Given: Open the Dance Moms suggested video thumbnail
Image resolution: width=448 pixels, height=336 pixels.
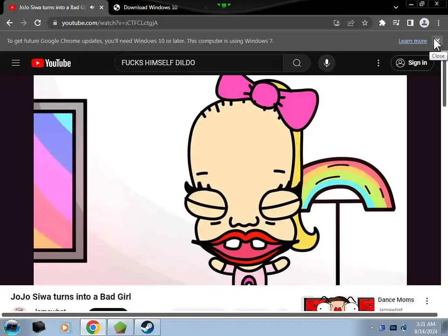Looking at the screenshot, I should click(x=339, y=304).
